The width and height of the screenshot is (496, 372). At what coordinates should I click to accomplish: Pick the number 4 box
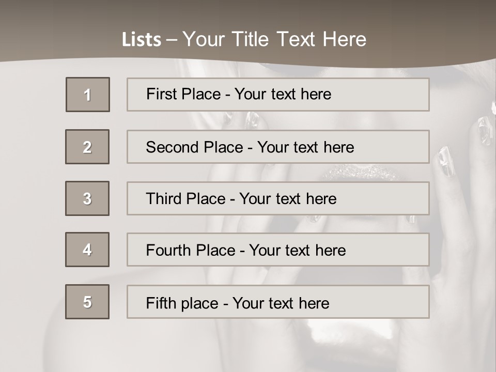click(x=87, y=250)
